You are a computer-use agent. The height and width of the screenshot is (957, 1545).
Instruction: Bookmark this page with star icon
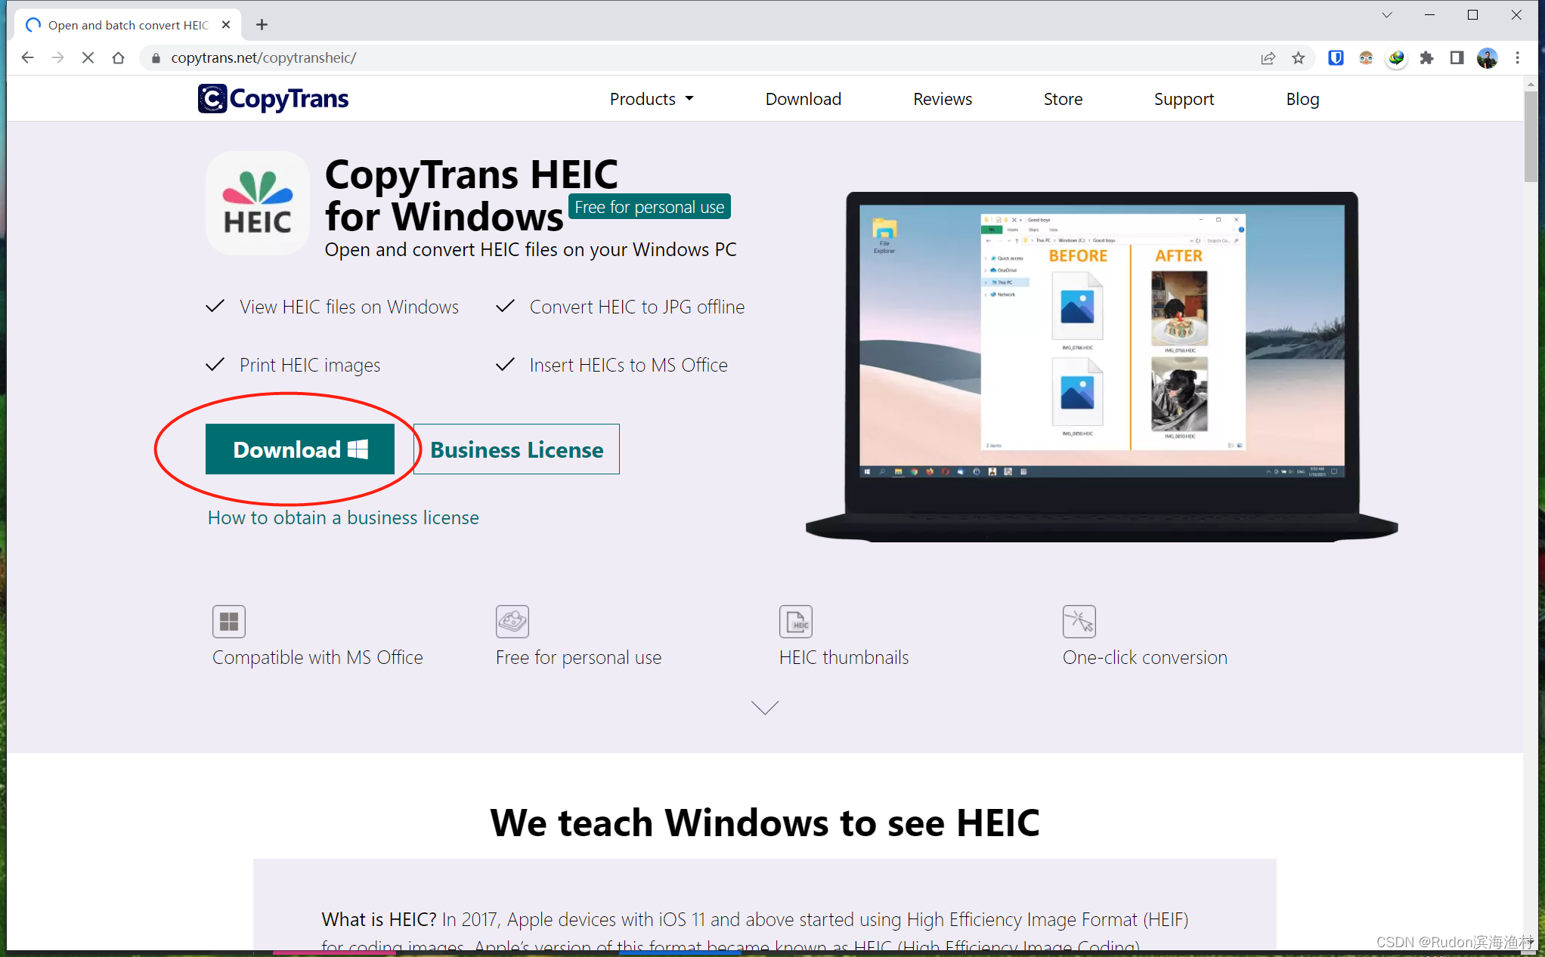tap(1298, 58)
